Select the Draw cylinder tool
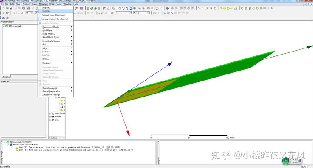This screenshot has width=313, height=168. click(x=246, y=8)
